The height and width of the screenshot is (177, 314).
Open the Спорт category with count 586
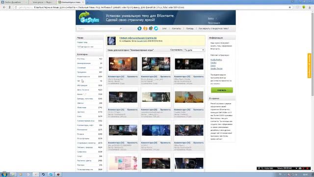(89, 156)
